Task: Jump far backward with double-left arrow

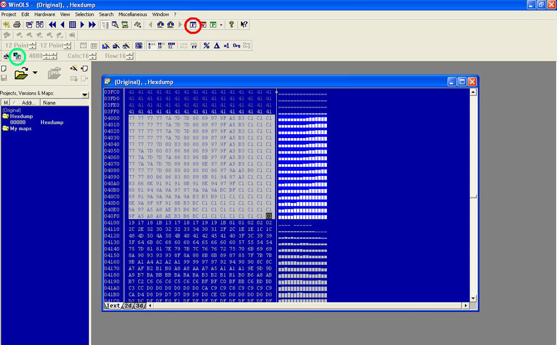Action: click(52, 24)
